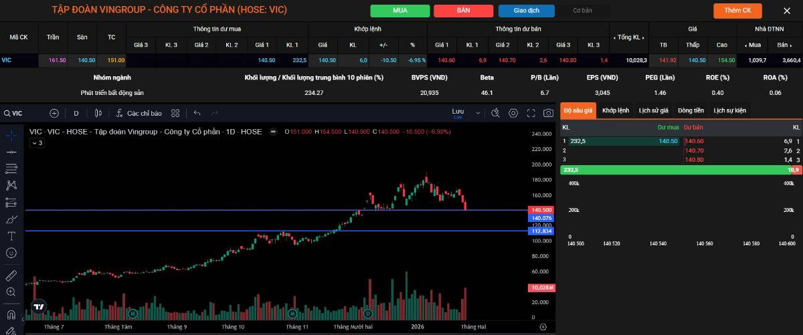Expand the 3 indicators legend toggle
This screenshot has width=803, height=335.
(x=37, y=142)
